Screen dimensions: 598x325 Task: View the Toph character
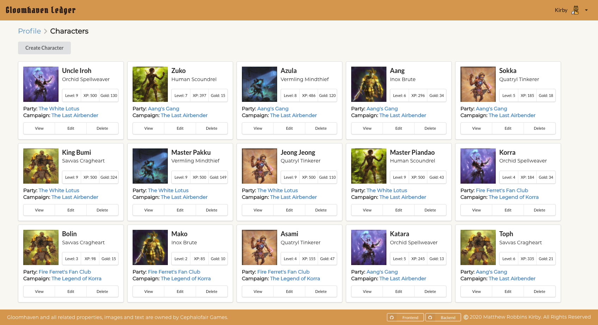coord(476,292)
